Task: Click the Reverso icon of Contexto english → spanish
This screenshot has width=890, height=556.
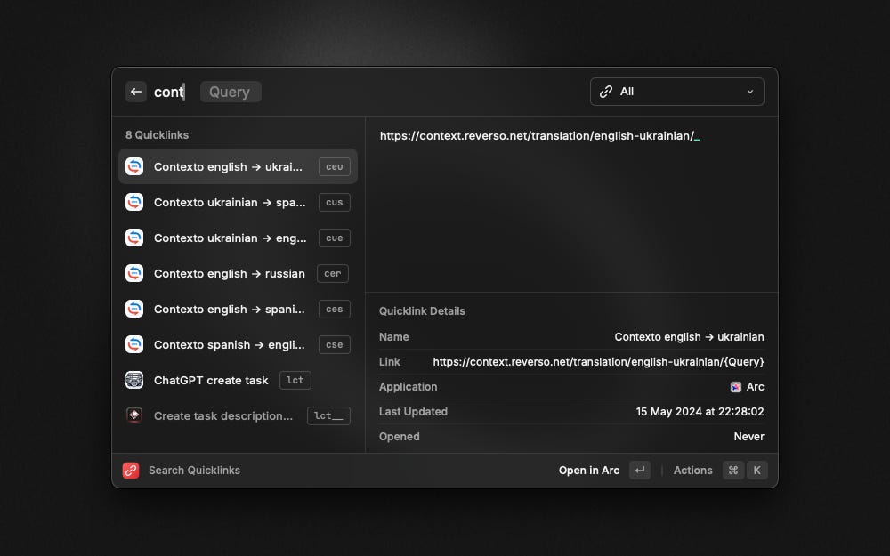Action: 134,310
